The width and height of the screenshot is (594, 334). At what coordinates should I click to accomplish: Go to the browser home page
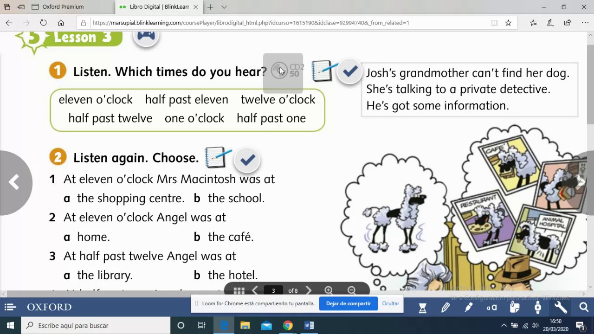point(61,23)
